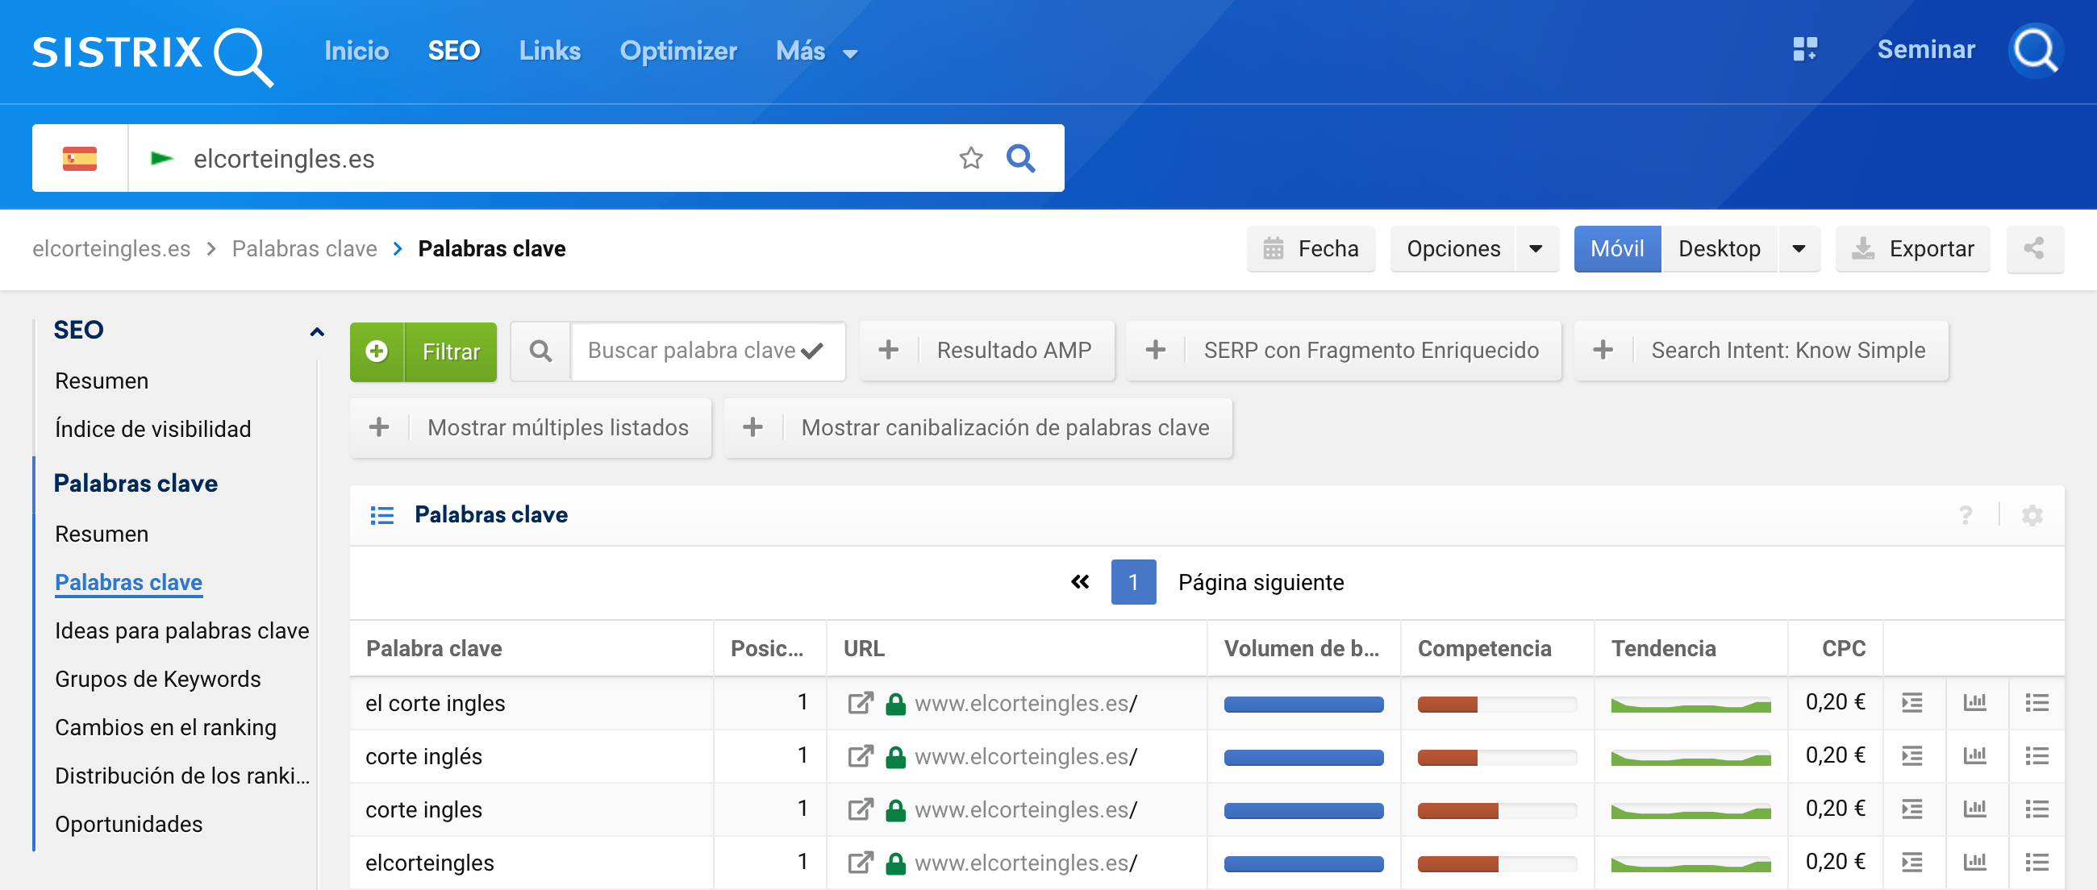
Task: Open external link icon for 'elcorteingles' row
Action: click(861, 863)
